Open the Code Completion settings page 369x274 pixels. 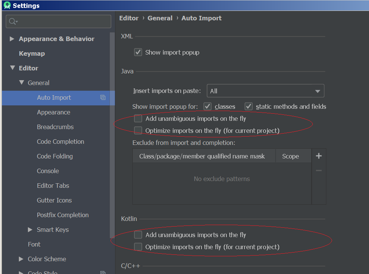[x=60, y=142]
